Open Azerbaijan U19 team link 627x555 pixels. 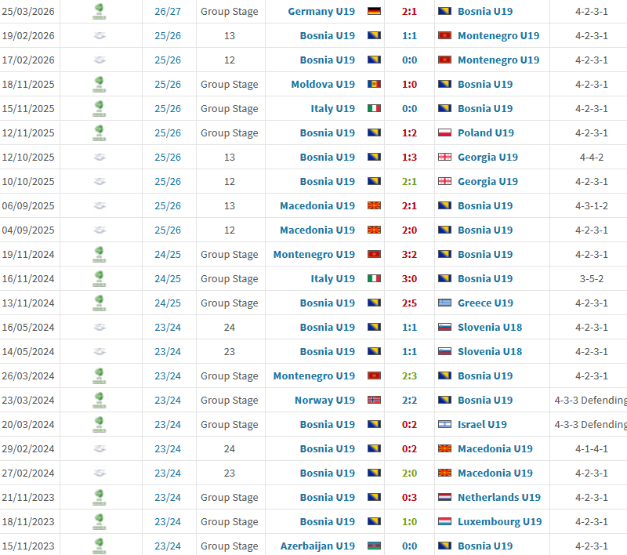317,546
